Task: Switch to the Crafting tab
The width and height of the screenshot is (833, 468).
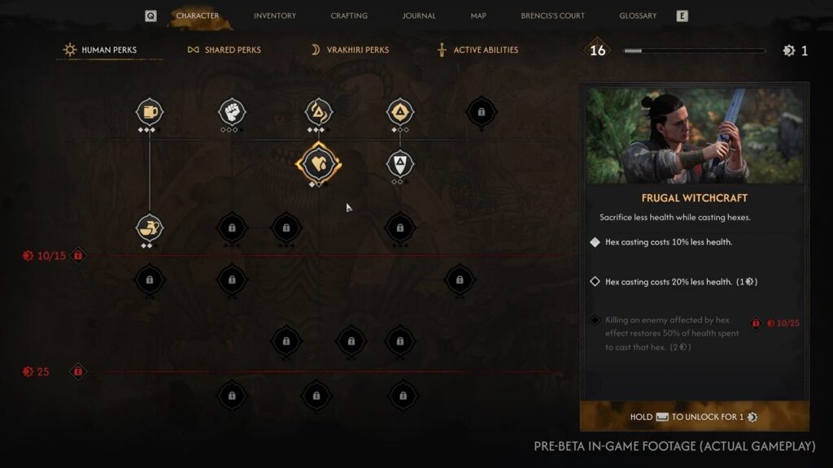Action: (348, 16)
